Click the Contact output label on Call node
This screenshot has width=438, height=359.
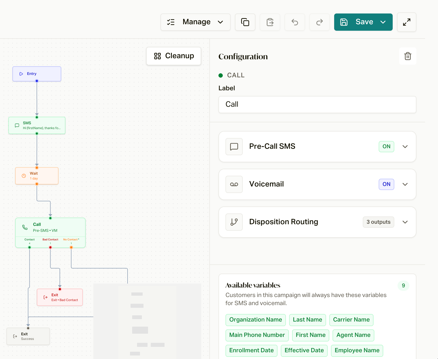point(30,240)
